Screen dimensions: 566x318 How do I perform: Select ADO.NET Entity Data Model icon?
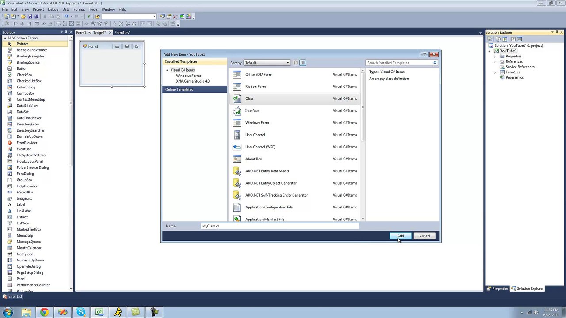(237, 171)
